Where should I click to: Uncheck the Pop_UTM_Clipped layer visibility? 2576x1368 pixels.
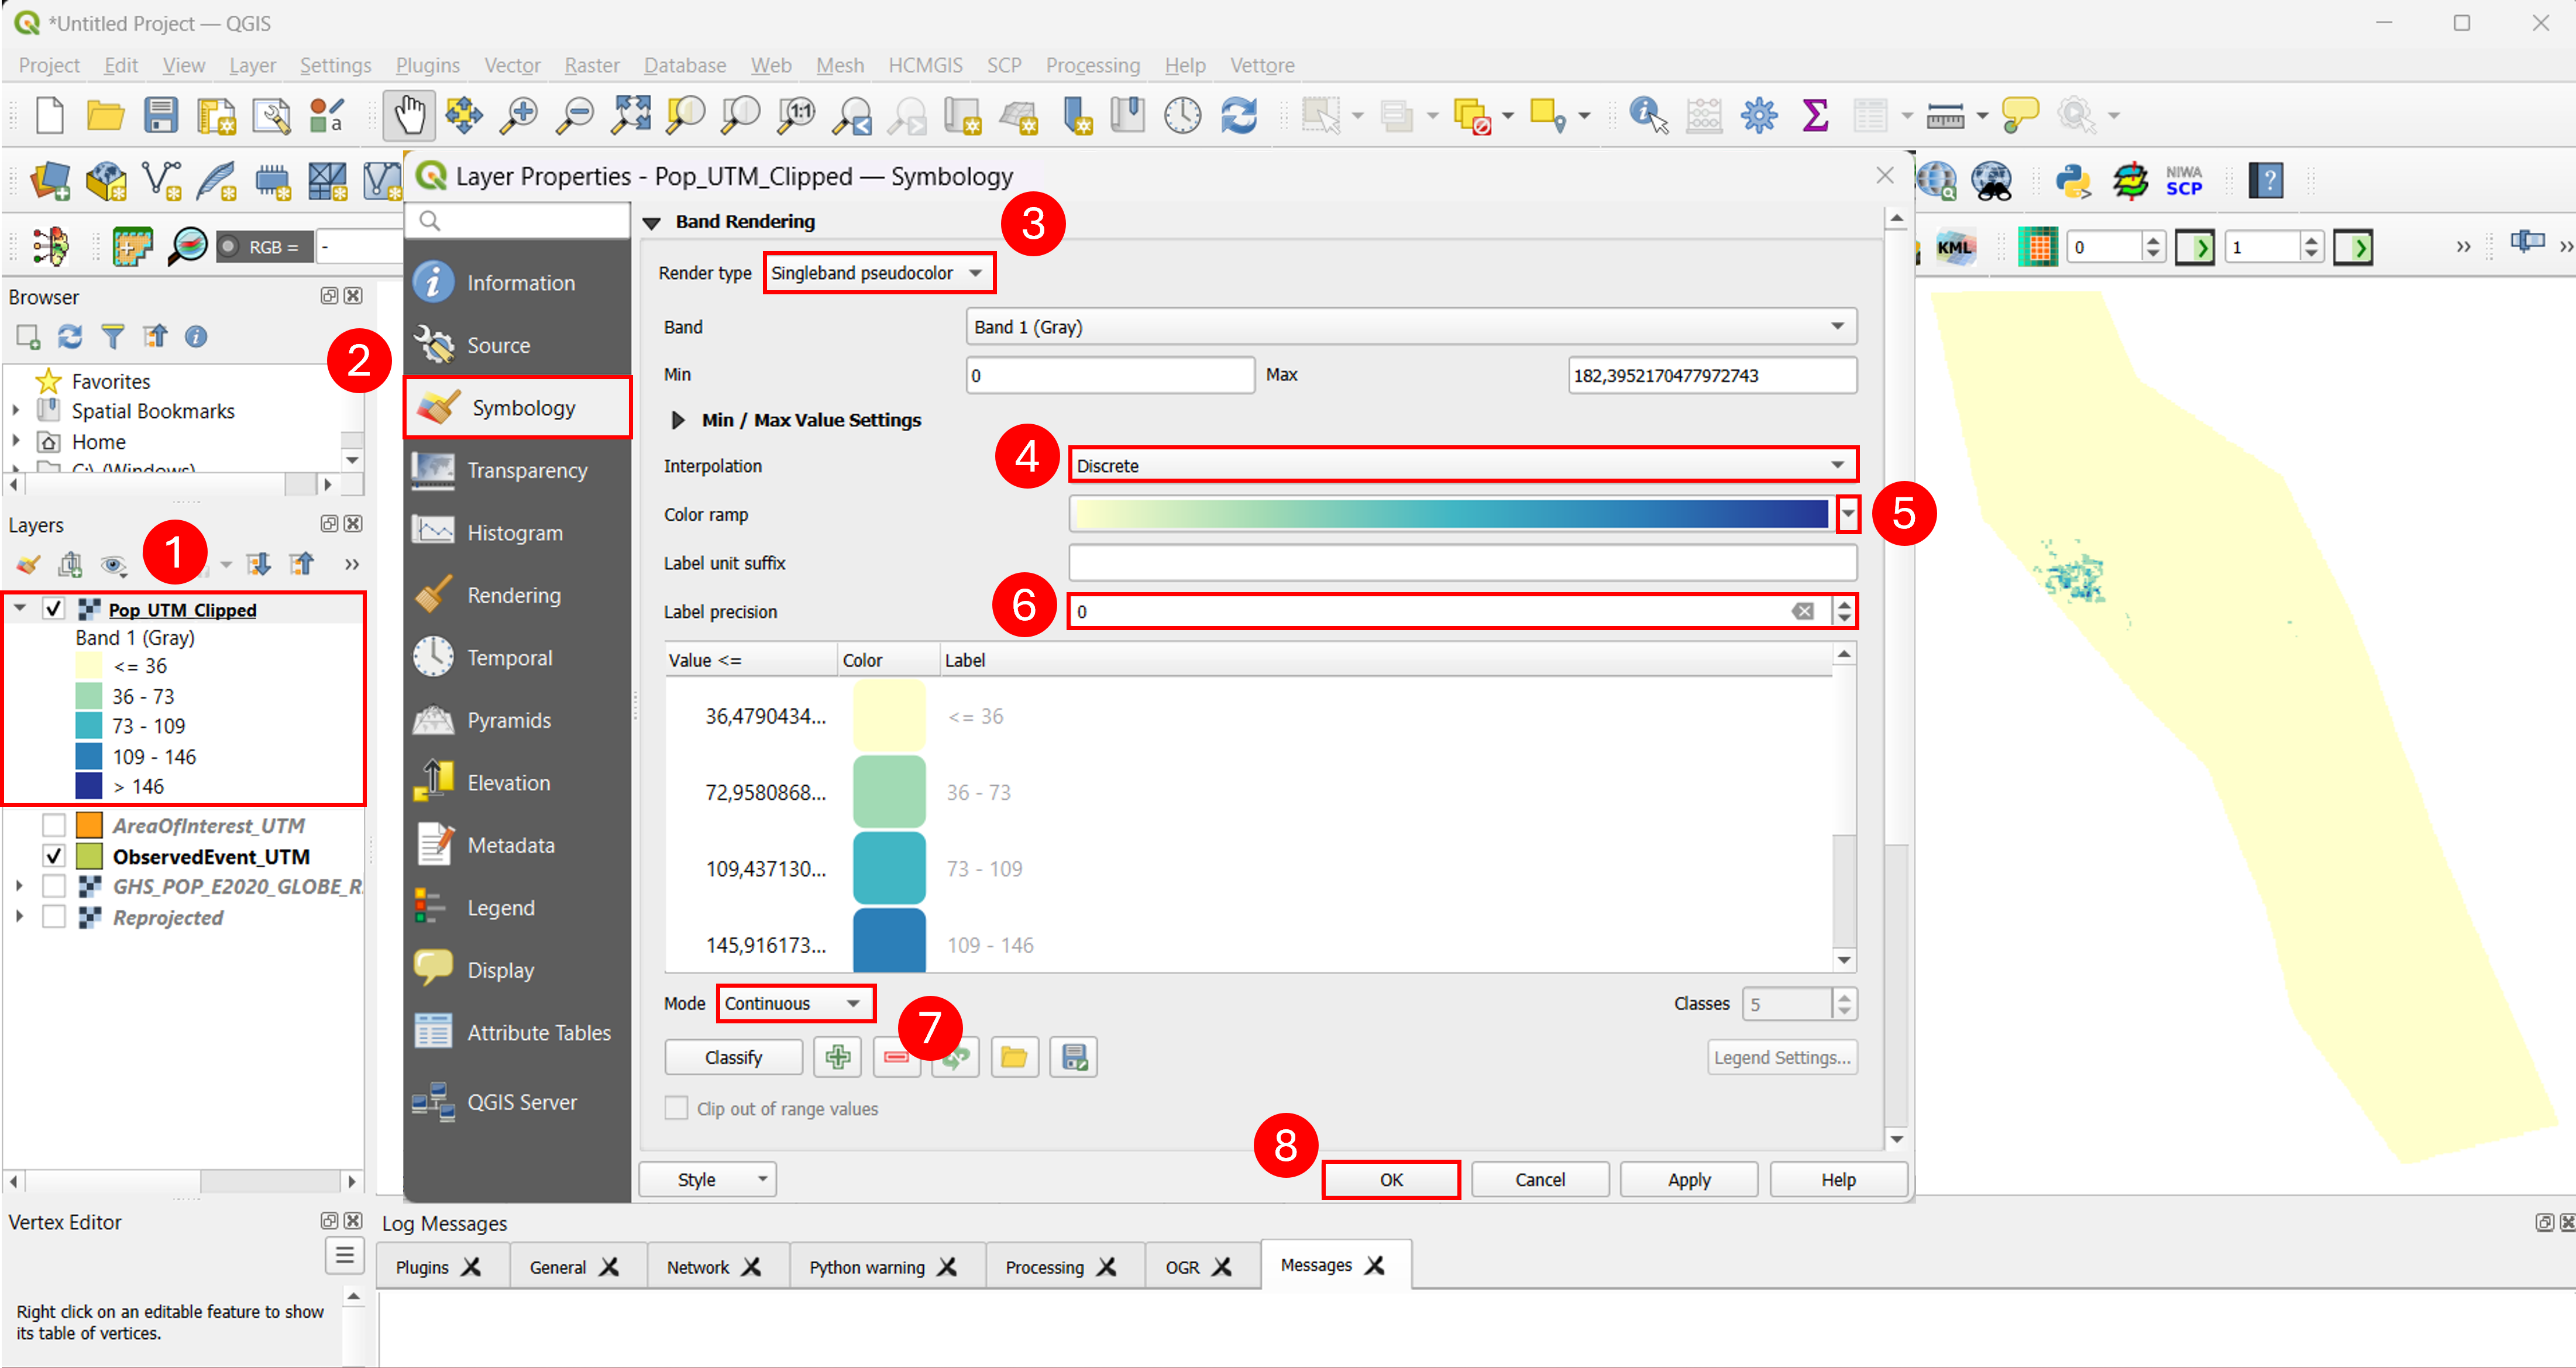click(54, 609)
